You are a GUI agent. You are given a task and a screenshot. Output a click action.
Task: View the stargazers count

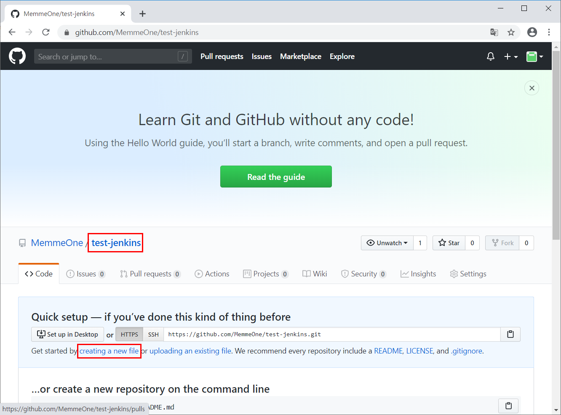point(472,243)
